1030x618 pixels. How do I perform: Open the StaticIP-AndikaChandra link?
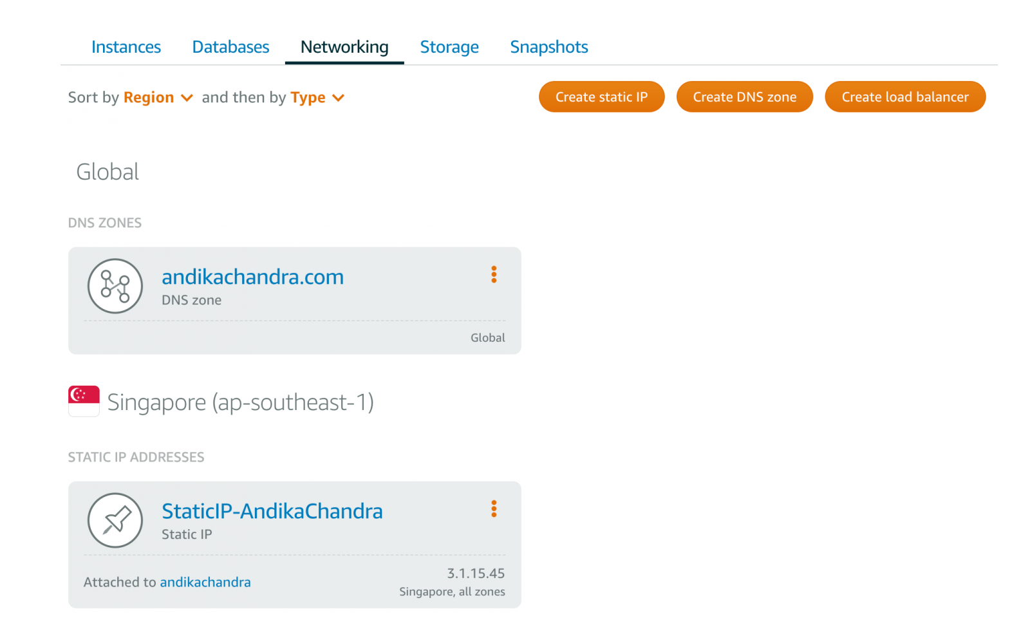pos(272,511)
